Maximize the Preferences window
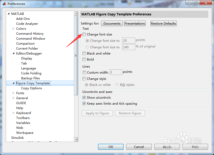Image resolution: width=214 pixels, height=155 pixels. click(x=196, y=3)
